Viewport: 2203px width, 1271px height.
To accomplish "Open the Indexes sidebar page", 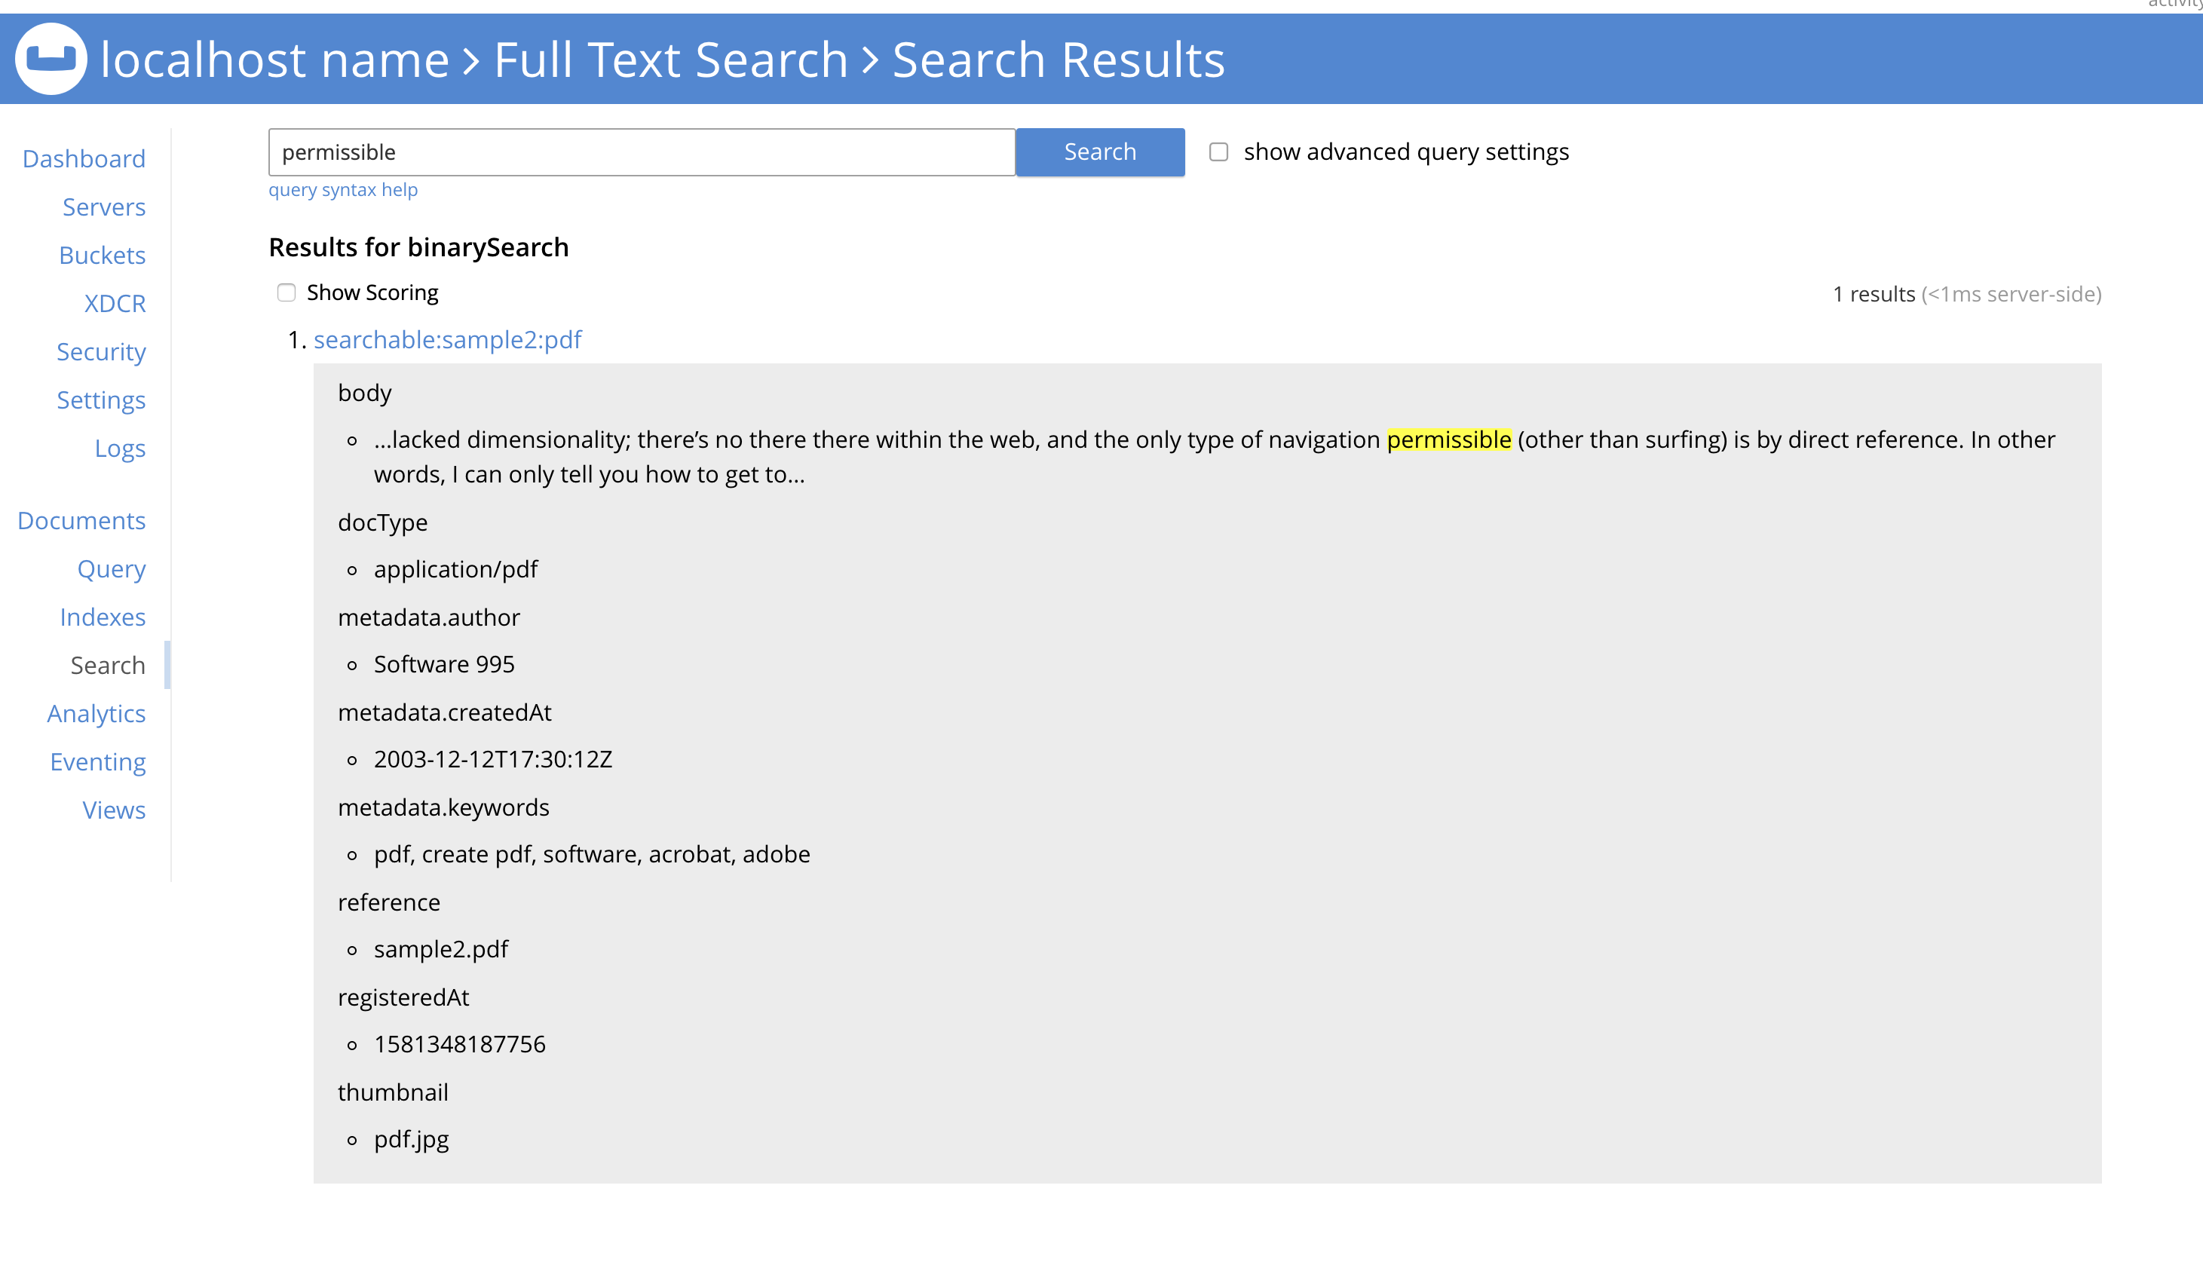I will tap(102, 617).
